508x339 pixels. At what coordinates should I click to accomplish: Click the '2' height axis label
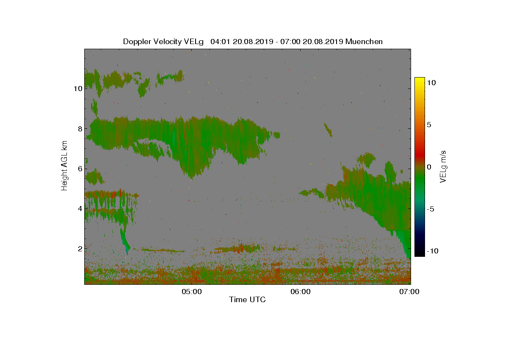79,248
